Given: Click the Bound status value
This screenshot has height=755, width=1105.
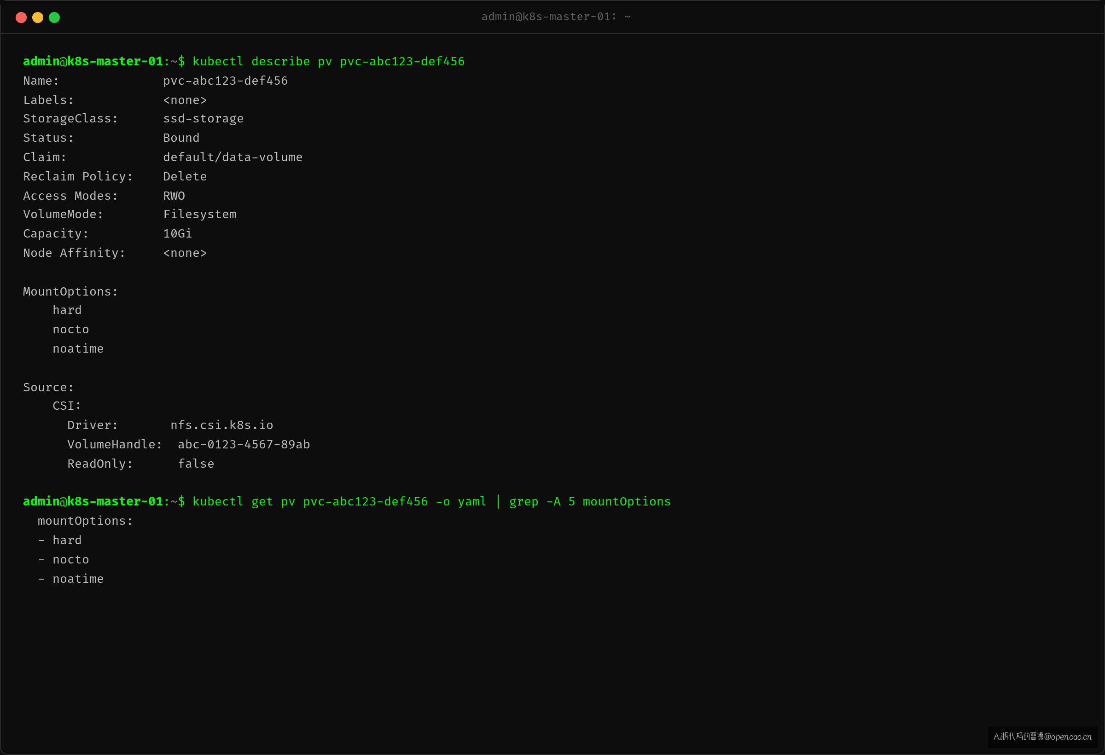Looking at the screenshot, I should [x=181, y=138].
